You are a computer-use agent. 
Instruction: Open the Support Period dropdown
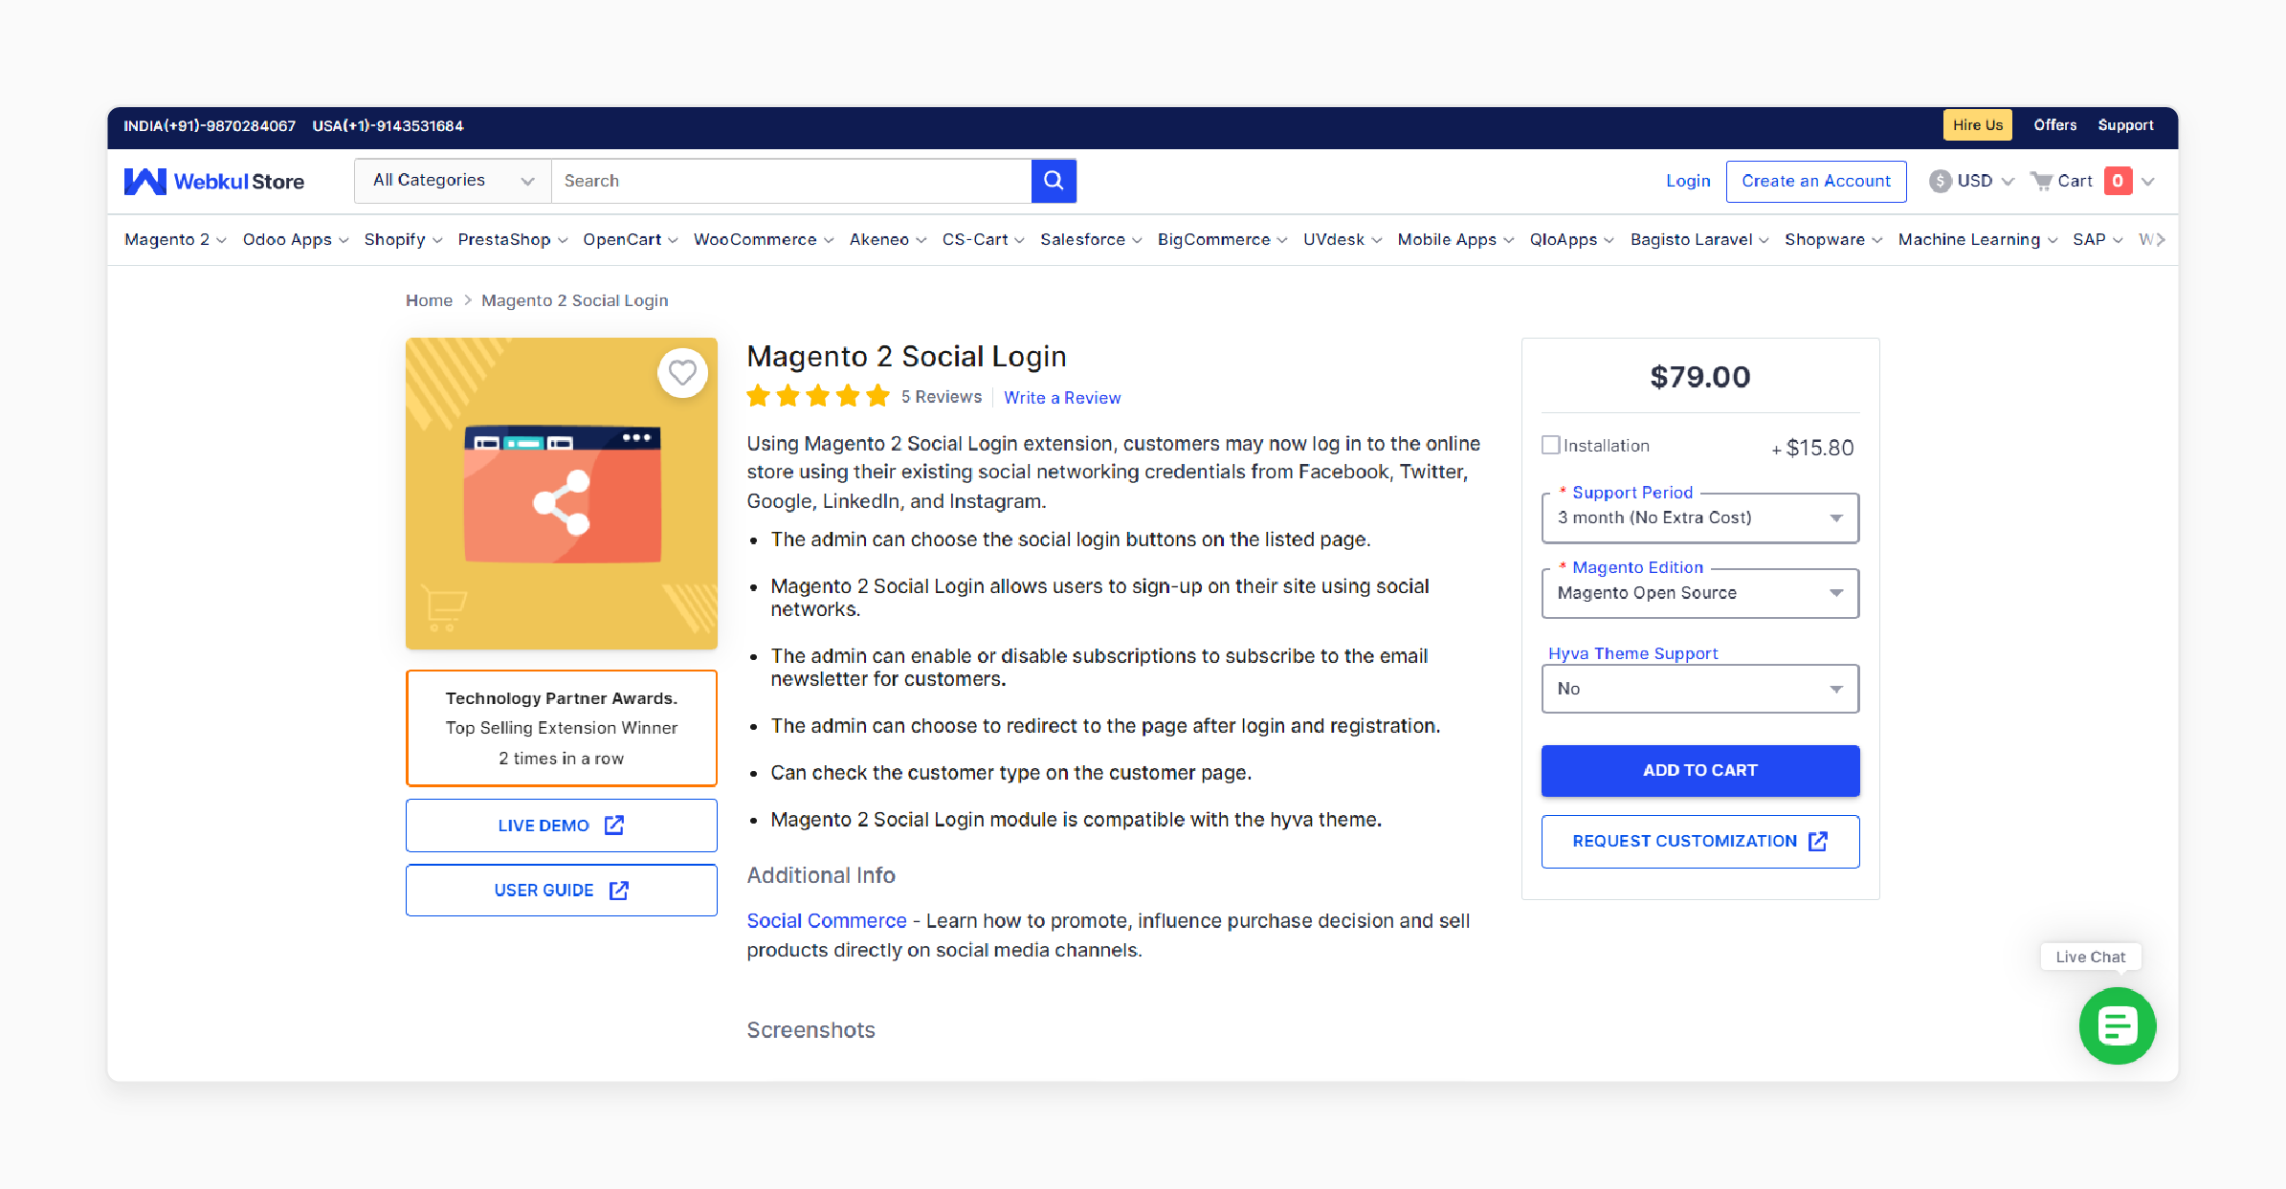(1699, 517)
